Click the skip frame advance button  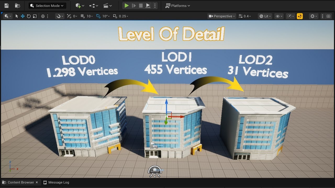click(x=134, y=5)
